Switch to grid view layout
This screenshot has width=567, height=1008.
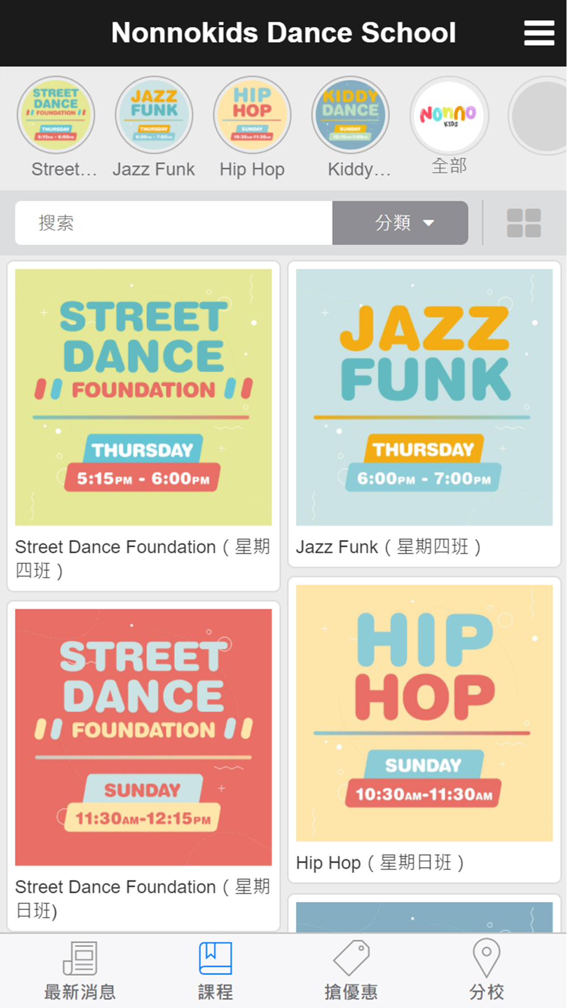tap(524, 223)
